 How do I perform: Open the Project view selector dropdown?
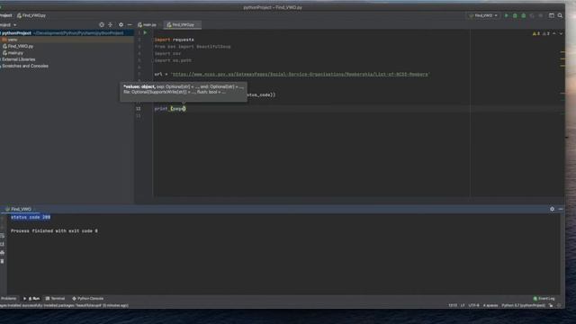8,24
